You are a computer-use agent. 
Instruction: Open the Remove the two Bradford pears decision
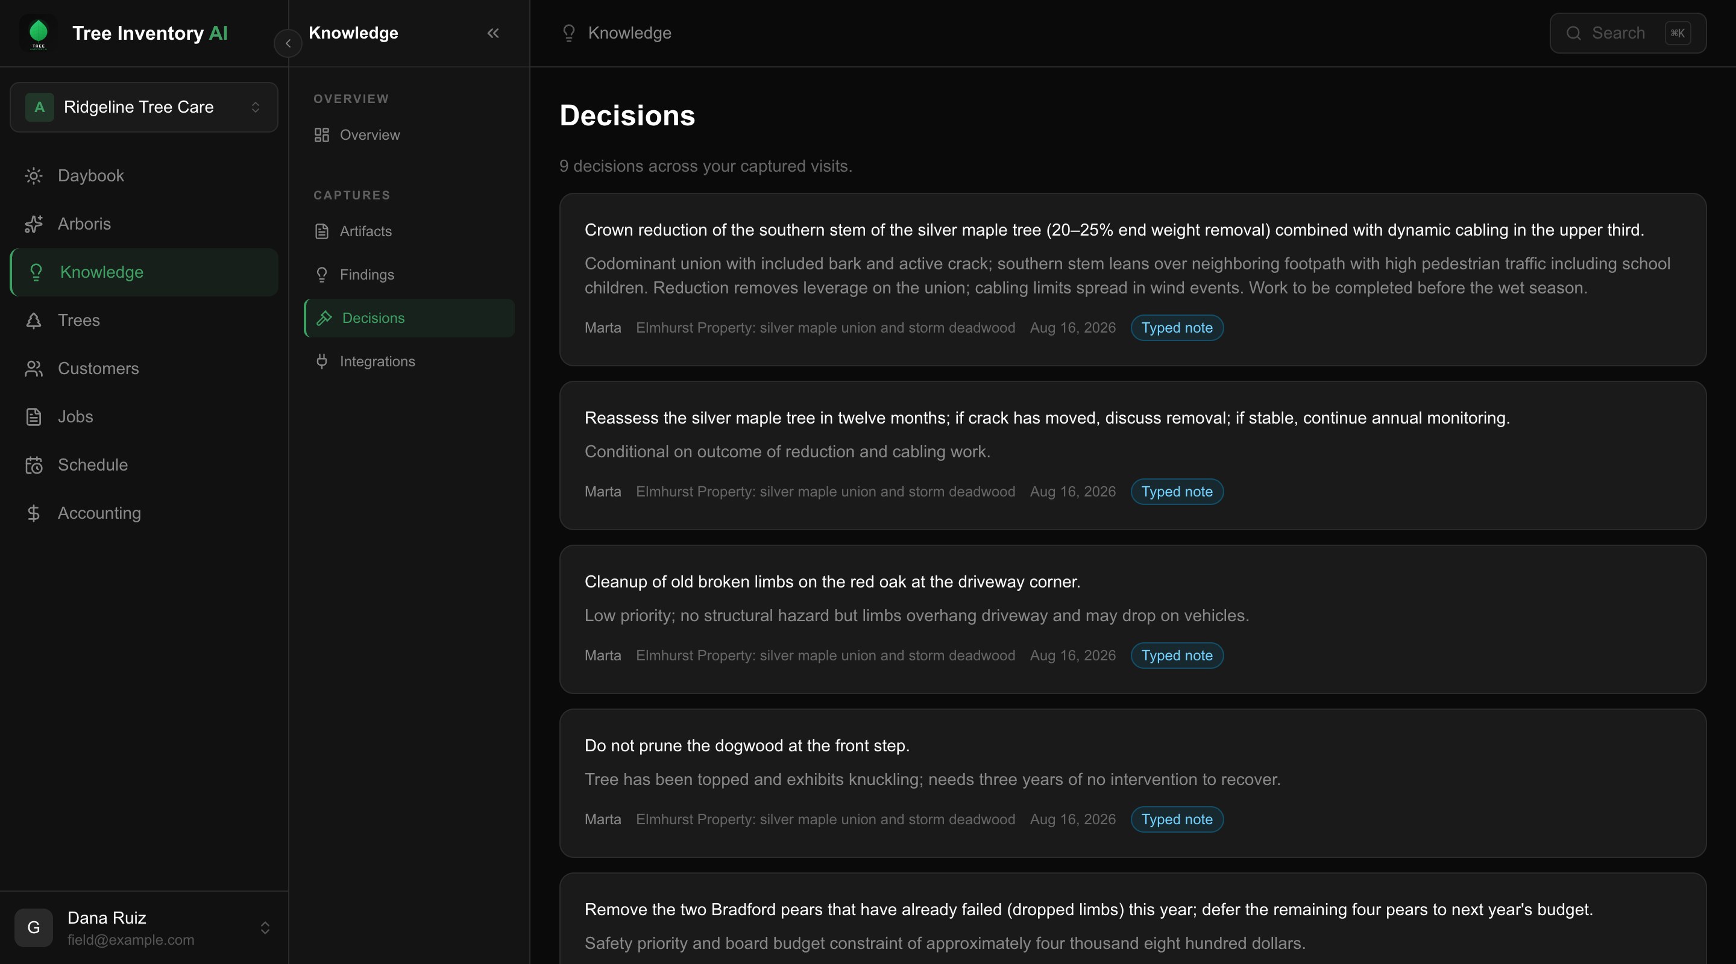(1132, 919)
